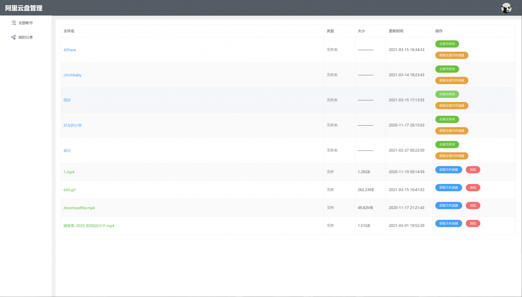Image resolution: width=522 pixels, height=297 pixels.
Task: Click 分享文件夹 for the AShare folder
Action: click(x=447, y=44)
